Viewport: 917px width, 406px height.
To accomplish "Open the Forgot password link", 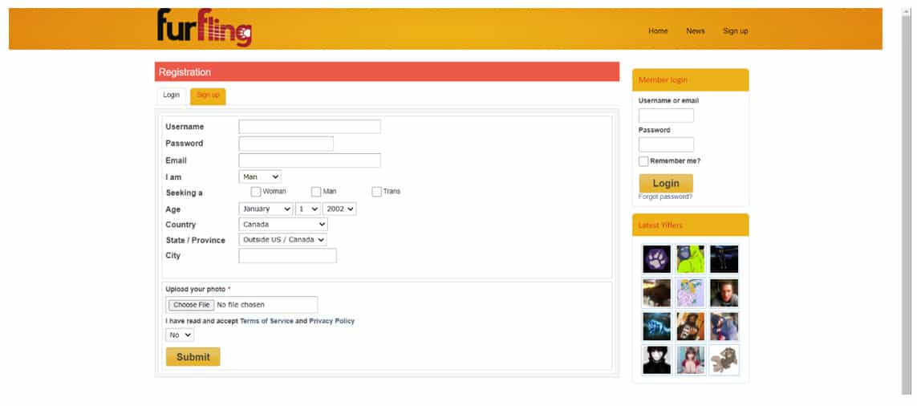I will pos(666,197).
